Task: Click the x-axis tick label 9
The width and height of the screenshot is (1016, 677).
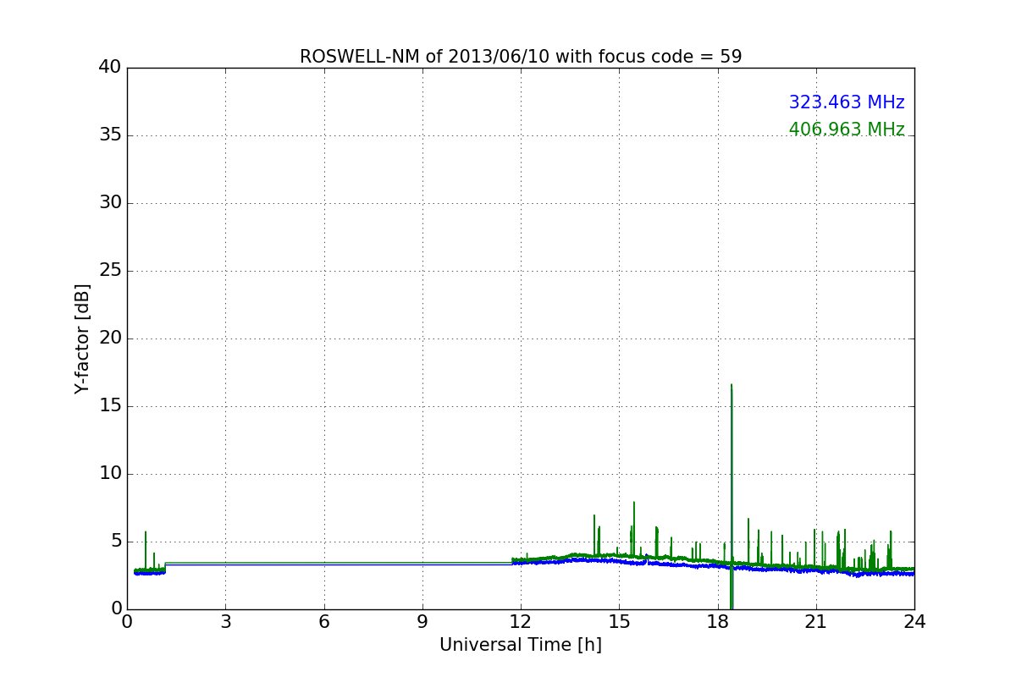Action: pos(422,622)
